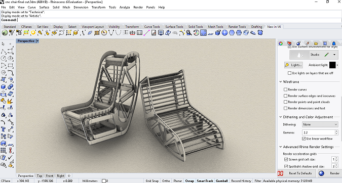The width and height of the screenshot is (342, 183).
Task: Switch to Mesh Tools toolbar tab
Action: point(215,27)
